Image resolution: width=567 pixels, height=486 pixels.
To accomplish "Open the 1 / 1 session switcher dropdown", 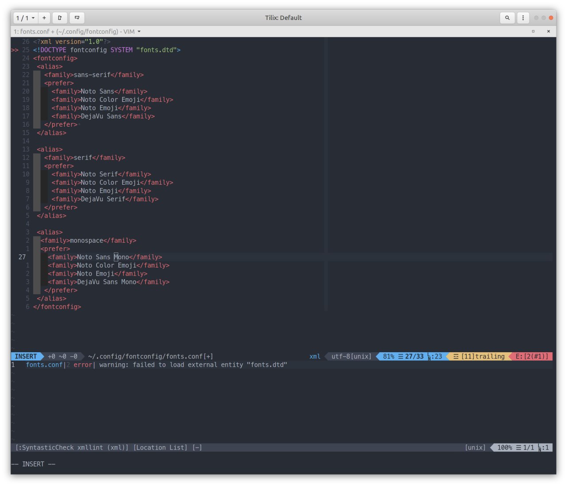I will (x=25, y=18).
